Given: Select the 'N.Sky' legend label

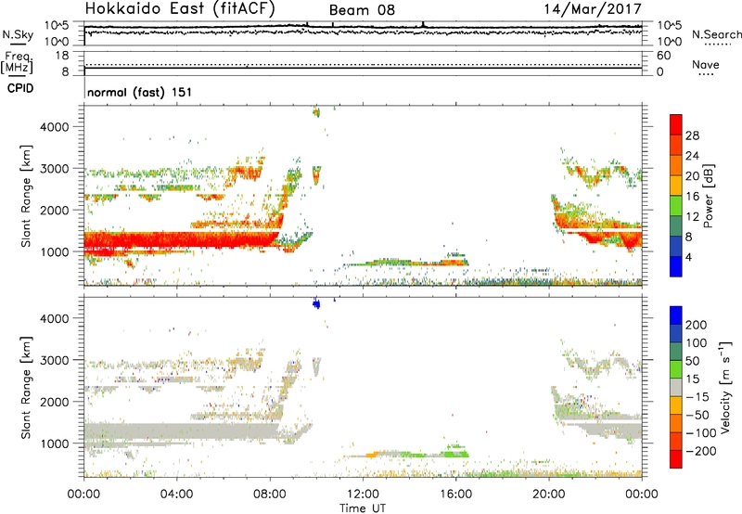Looking at the screenshot, I should 18,34.
